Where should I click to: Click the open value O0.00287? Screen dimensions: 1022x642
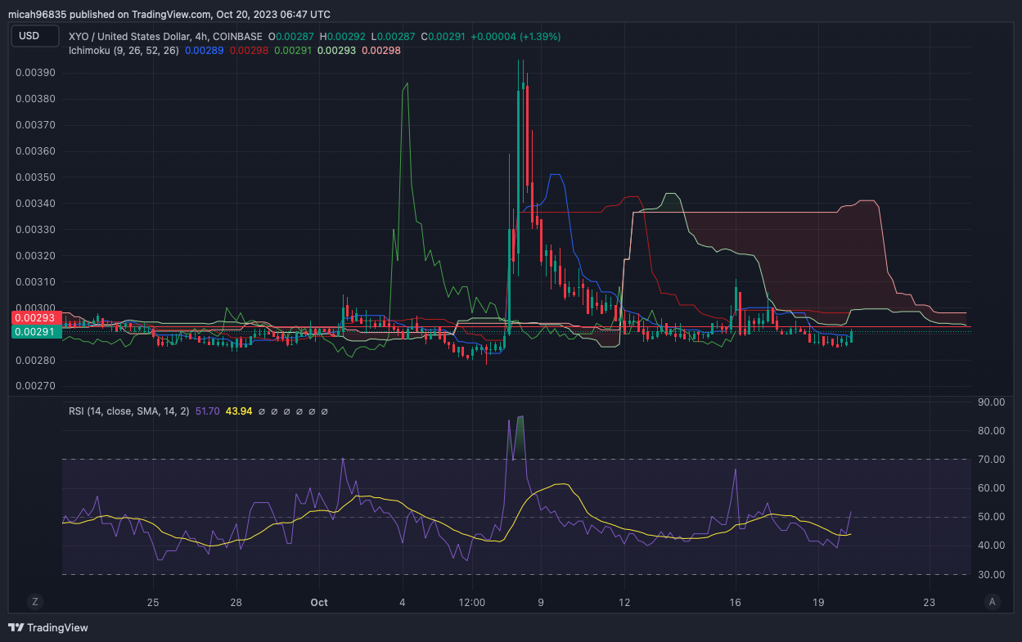pyautogui.click(x=293, y=37)
